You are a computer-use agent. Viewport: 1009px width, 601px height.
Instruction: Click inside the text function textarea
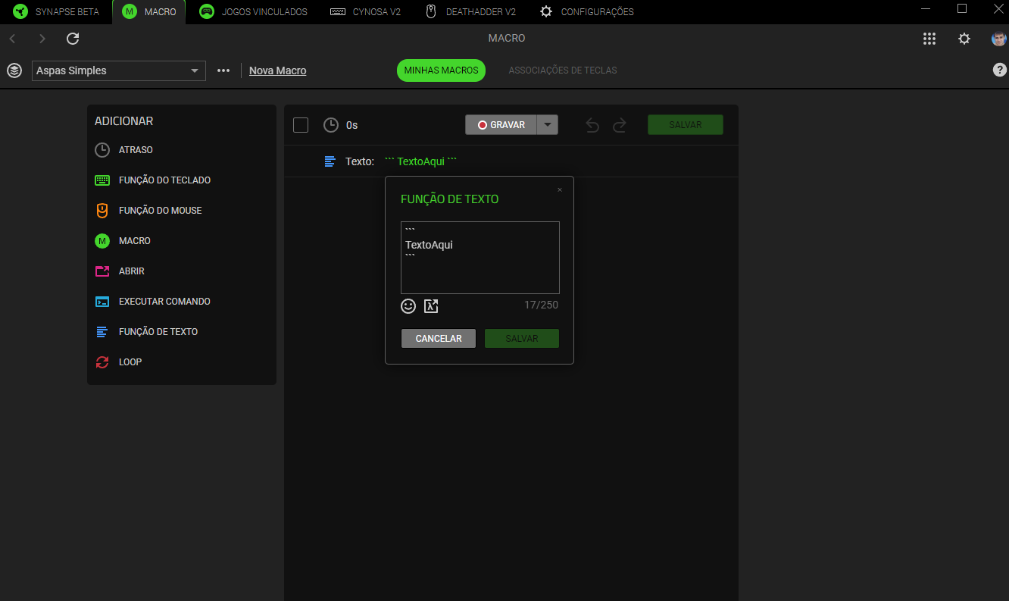click(480, 258)
